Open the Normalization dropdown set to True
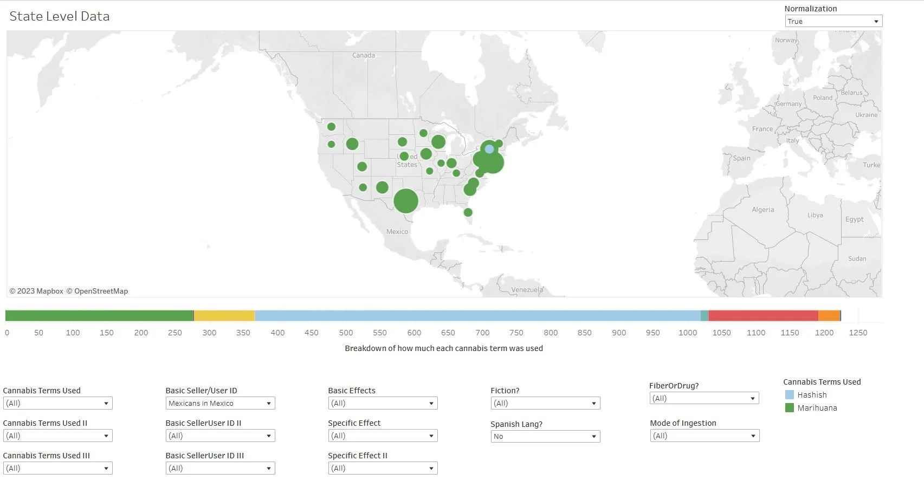Image resolution: width=924 pixels, height=487 pixels. [833, 21]
